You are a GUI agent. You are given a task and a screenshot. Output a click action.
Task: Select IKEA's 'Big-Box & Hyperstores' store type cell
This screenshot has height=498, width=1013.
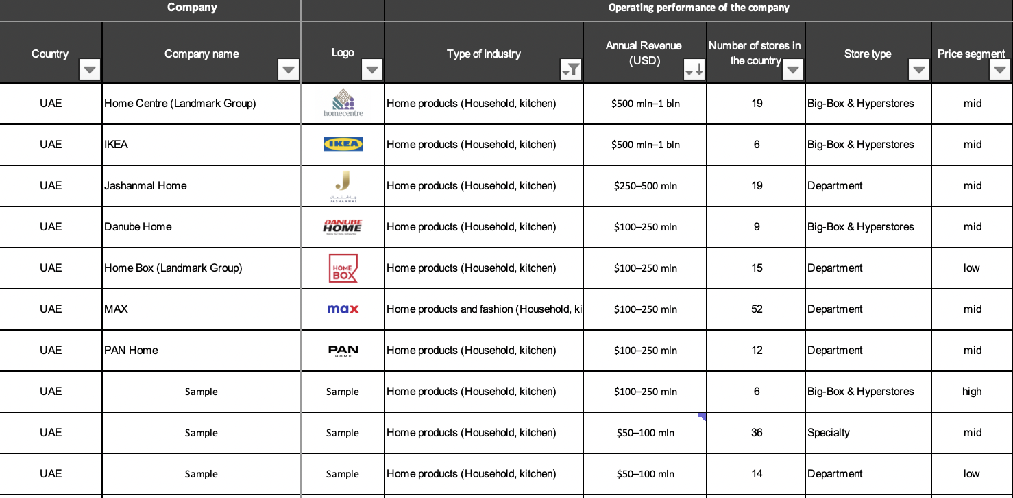868,145
